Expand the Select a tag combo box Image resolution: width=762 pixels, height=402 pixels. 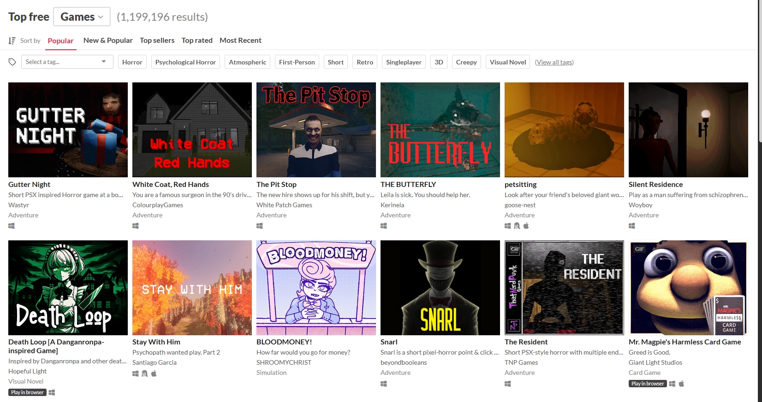tap(67, 62)
